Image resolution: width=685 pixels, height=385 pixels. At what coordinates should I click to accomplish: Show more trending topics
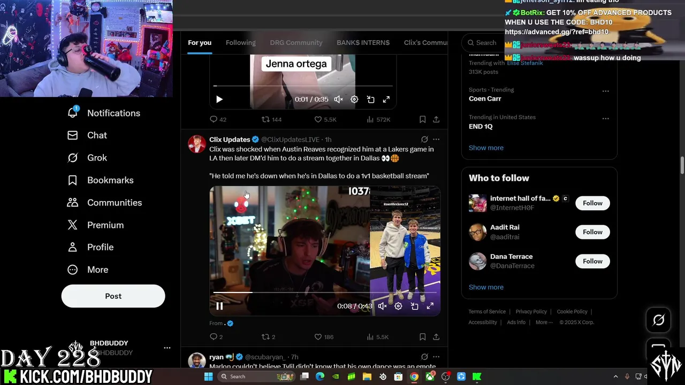tap(486, 148)
